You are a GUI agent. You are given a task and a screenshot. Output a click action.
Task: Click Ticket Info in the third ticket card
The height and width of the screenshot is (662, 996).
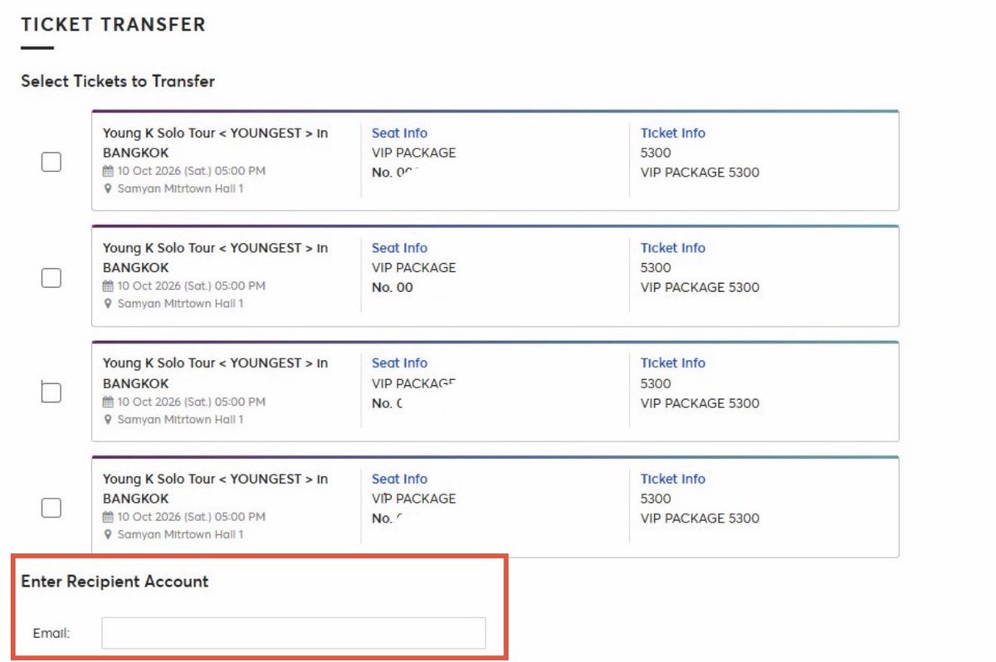673,363
